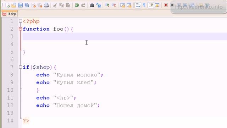Copy selection using the Copy icon
This screenshot has width=227, height=128.
(x=61, y=5)
